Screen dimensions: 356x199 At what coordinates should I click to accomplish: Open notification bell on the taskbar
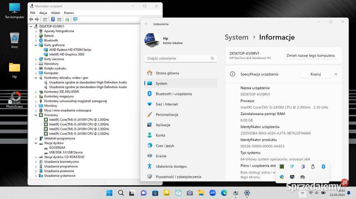(x=349, y=193)
